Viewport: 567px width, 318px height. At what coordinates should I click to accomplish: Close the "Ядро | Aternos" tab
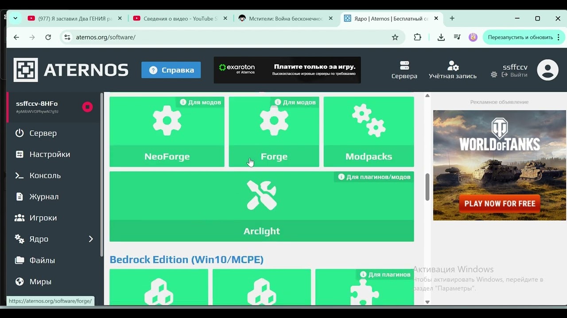[x=436, y=19]
